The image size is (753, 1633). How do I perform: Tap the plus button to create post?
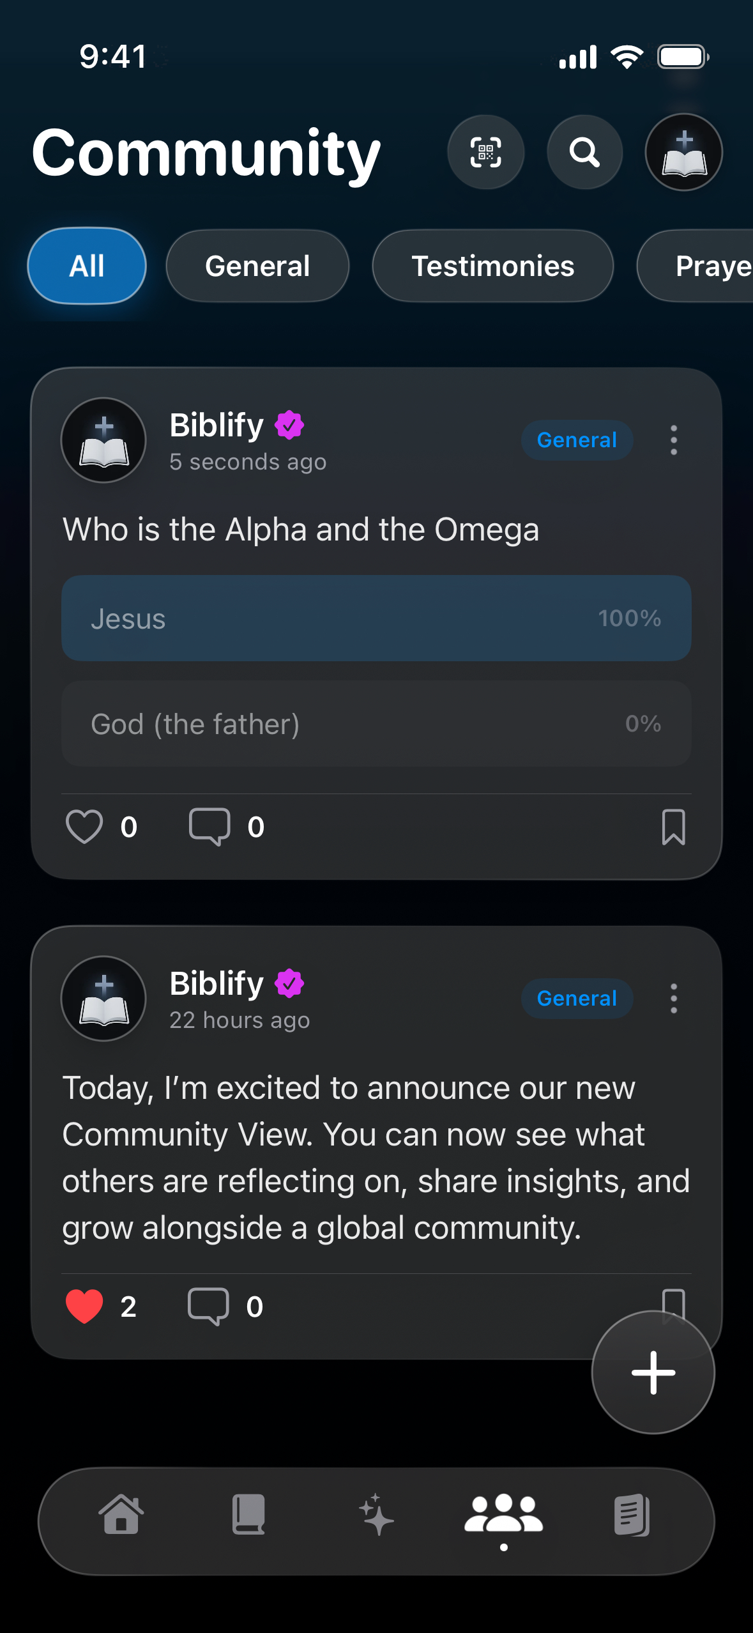pos(653,1372)
